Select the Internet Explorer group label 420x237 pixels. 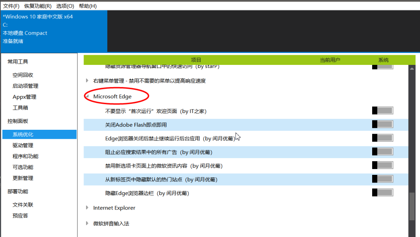[x=114, y=208]
